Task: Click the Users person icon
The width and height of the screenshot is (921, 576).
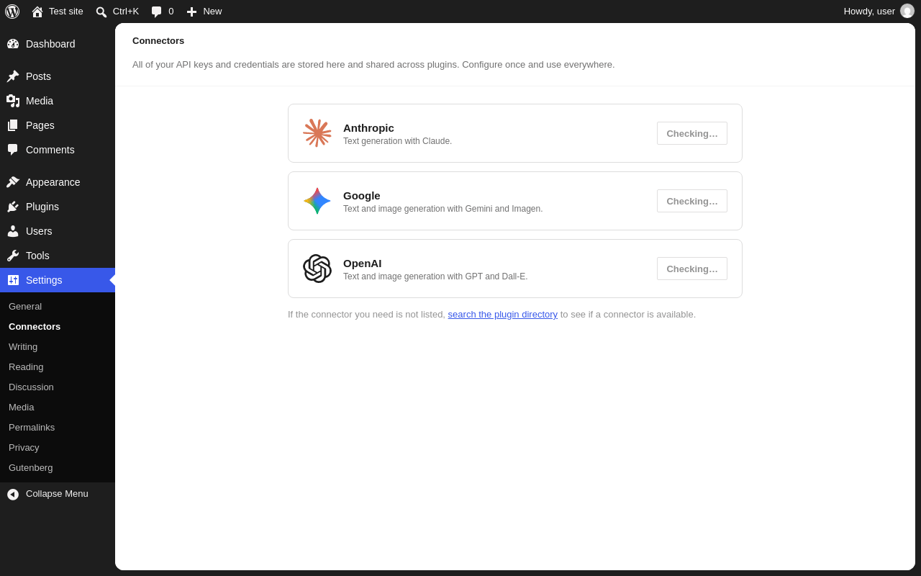Action: point(13,231)
